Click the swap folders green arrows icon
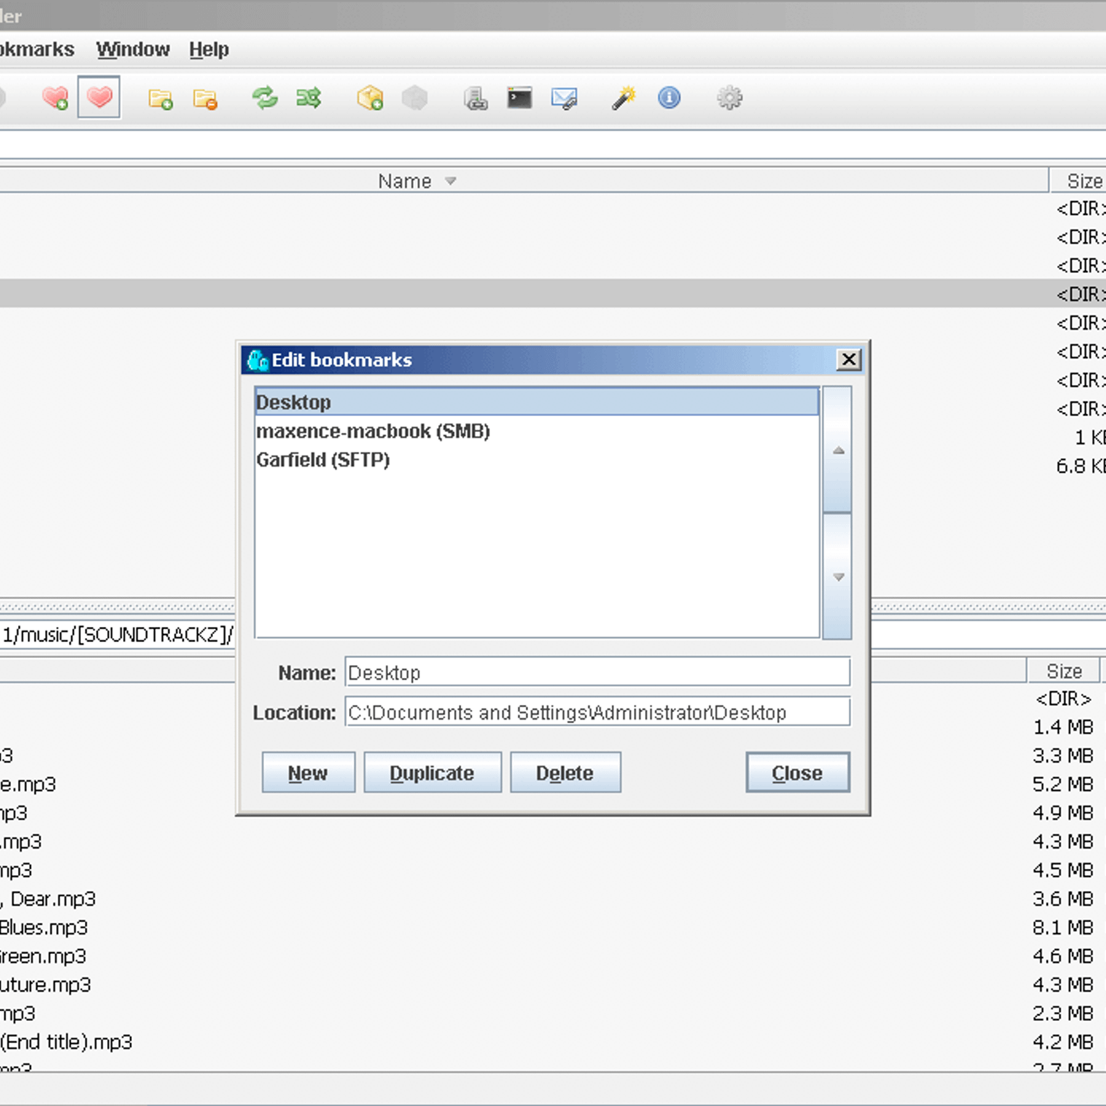 coord(309,98)
